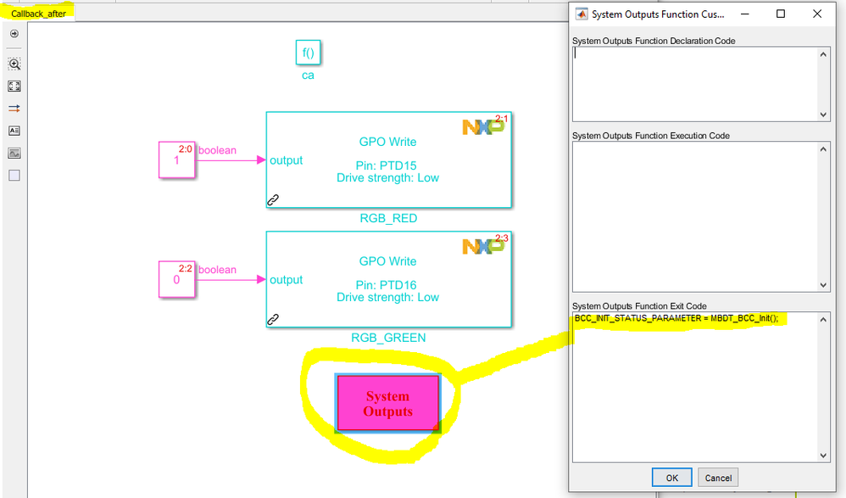
Task: Click the Execution Code scrollbar down arrow
Action: pos(823,285)
